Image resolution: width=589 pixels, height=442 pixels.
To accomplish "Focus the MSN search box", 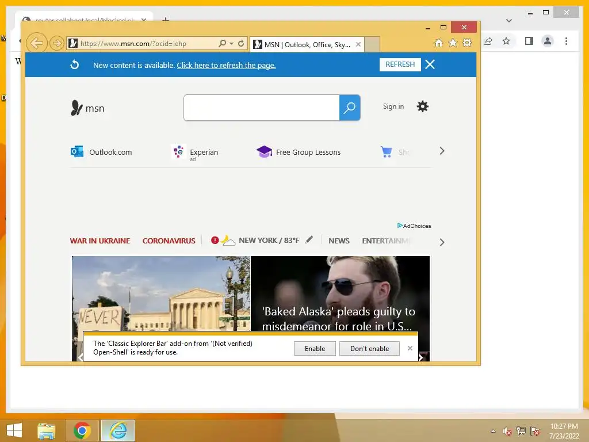I will (x=262, y=108).
